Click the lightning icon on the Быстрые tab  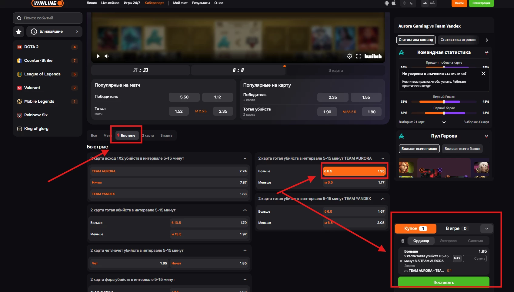pyautogui.click(x=118, y=135)
